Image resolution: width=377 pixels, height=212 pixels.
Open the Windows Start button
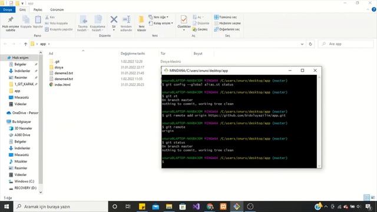pyautogui.click(x=6, y=207)
